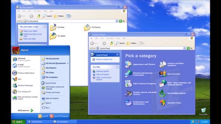Expand My Recent Documents submenu
This screenshot has width=221, height=124.
[55, 63]
